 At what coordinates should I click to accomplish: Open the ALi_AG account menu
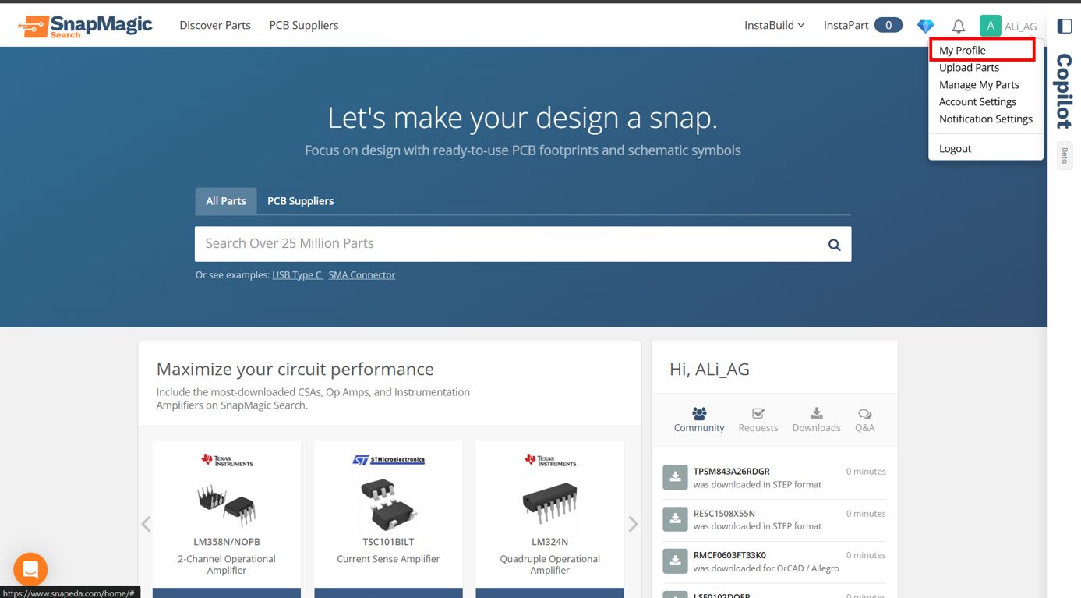[1020, 27]
